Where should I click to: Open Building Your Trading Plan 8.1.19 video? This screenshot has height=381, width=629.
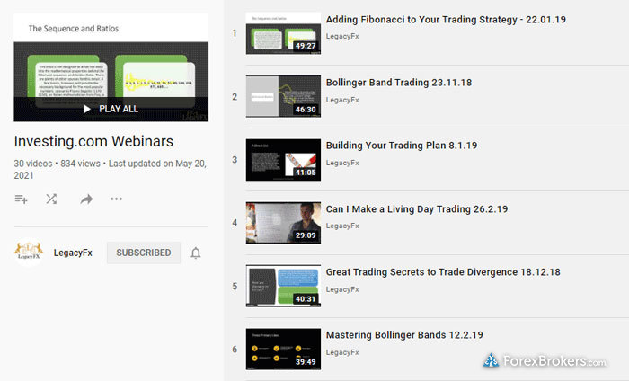point(402,146)
